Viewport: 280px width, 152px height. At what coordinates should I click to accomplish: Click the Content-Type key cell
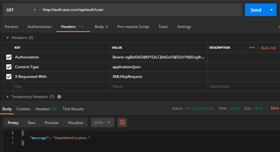click(x=62, y=67)
